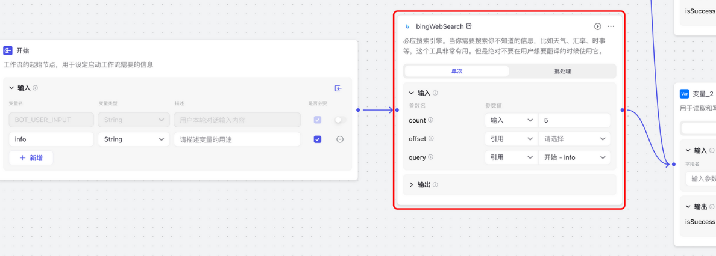Toggle the required checkbox for info variable
716x256 pixels.
[318, 139]
